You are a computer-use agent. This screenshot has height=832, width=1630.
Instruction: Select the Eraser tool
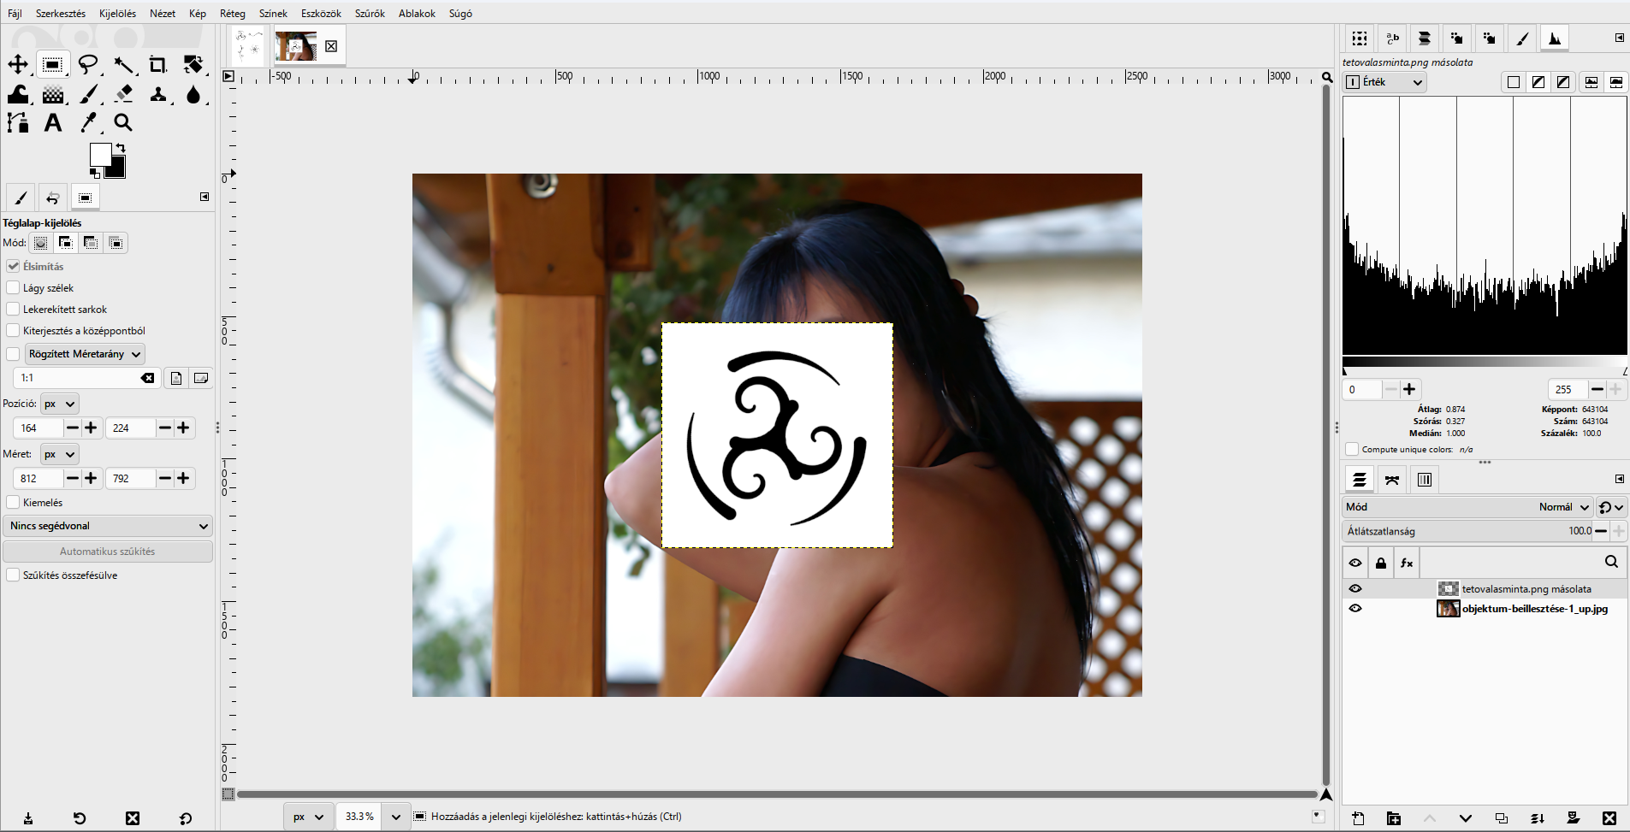coord(123,94)
